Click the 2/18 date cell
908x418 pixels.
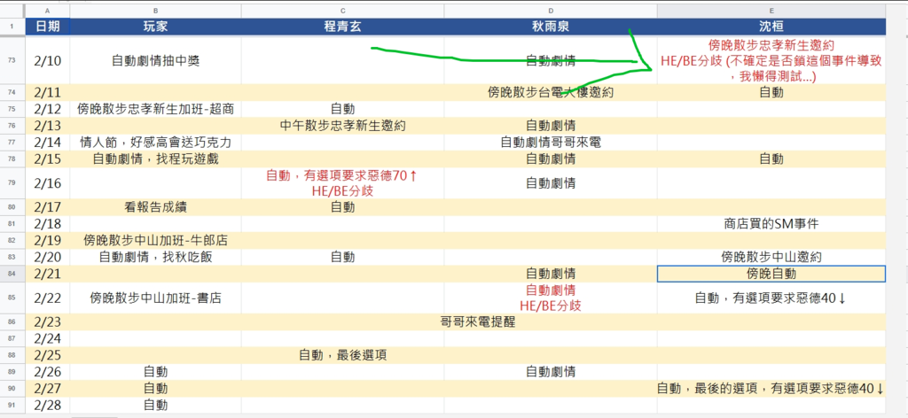48,224
